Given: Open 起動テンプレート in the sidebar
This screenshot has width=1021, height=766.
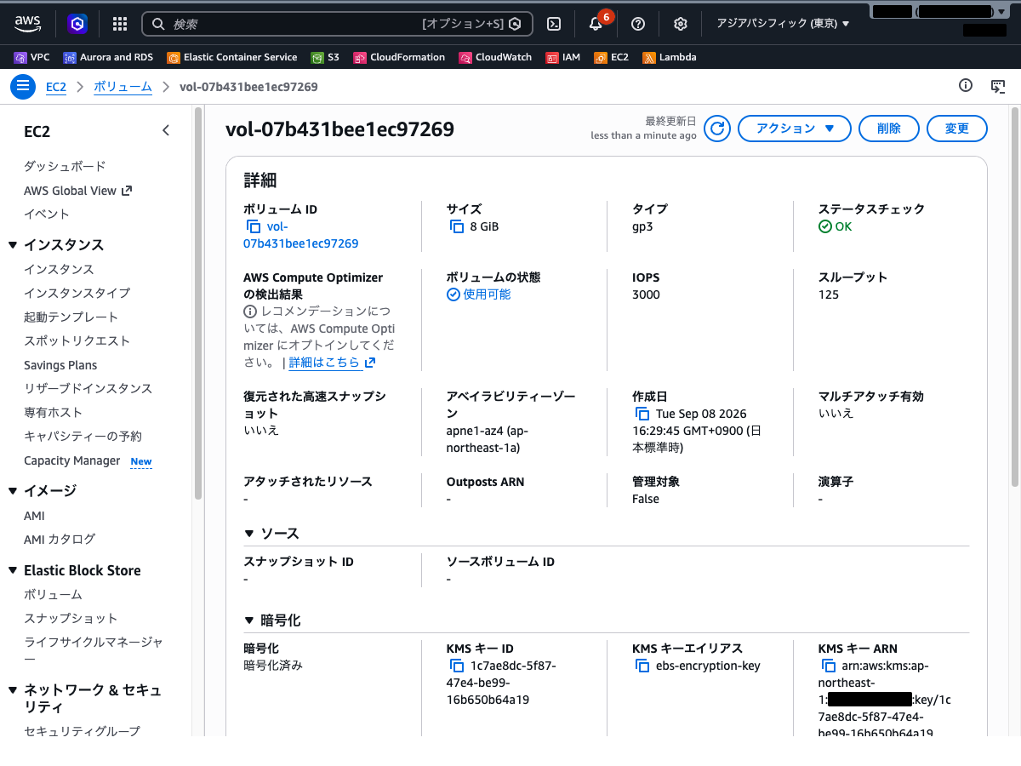Looking at the screenshot, I should point(71,317).
